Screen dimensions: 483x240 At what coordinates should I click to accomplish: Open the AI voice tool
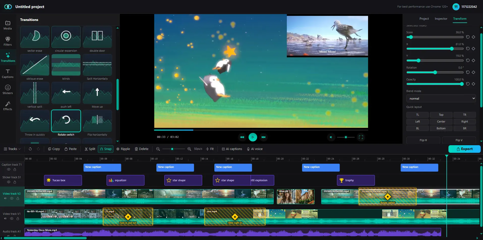tap(255, 149)
